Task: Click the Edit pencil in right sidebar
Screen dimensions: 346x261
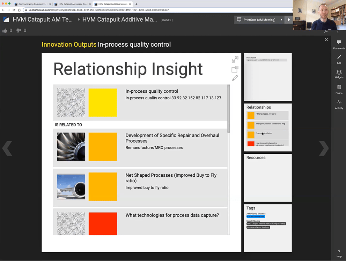Action: [339, 59]
